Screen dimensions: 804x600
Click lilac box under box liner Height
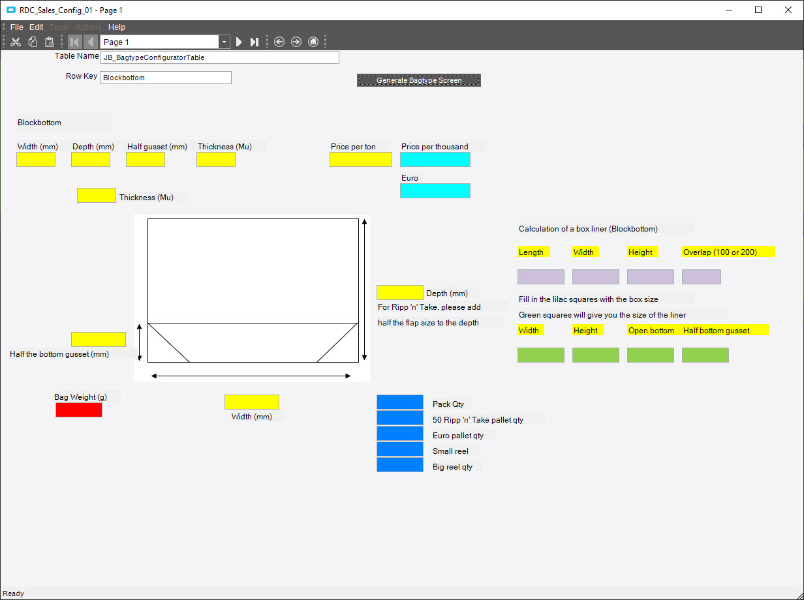point(651,277)
